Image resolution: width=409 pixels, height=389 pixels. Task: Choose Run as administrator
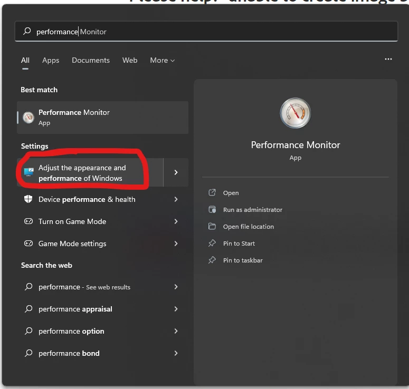pos(252,210)
